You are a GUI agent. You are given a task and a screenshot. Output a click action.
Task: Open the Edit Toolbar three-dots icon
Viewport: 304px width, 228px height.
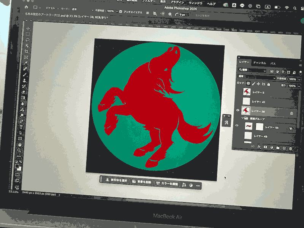pos(19,156)
